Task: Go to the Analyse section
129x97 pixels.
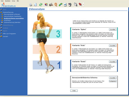Action: [x=5, y=28]
